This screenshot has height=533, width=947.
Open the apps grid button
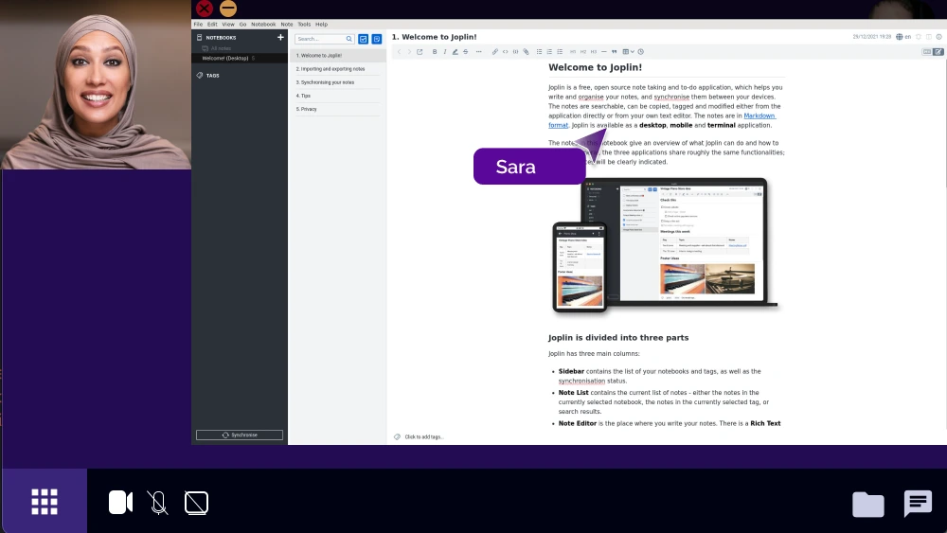point(45,502)
